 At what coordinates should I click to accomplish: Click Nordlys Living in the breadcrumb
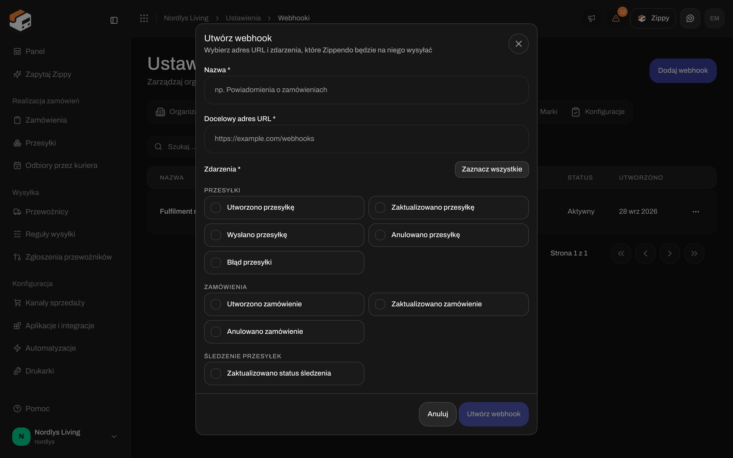click(186, 18)
